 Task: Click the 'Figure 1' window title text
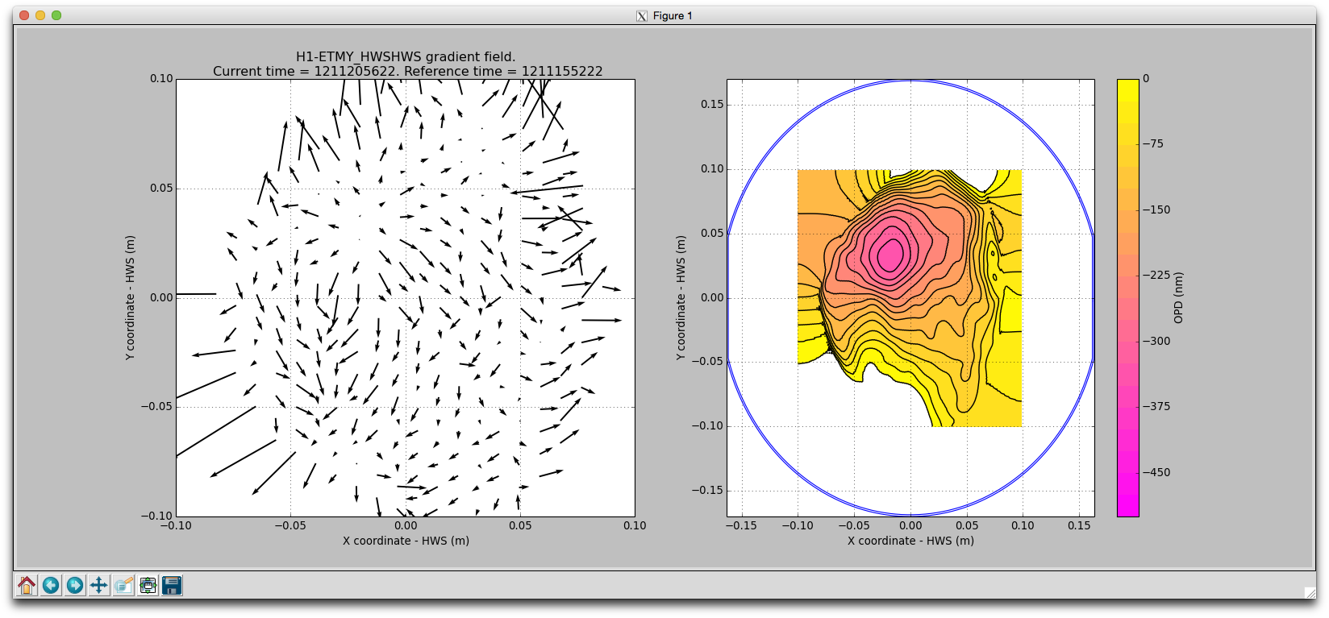pyautogui.click(x=673, y=16)
